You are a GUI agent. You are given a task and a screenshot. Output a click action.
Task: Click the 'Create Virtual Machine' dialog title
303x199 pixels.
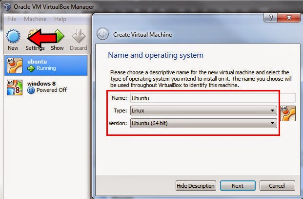142,34
